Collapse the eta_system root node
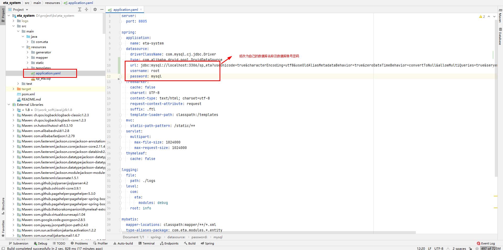Viewport: 503px width, 250px height. coord(9,15)
